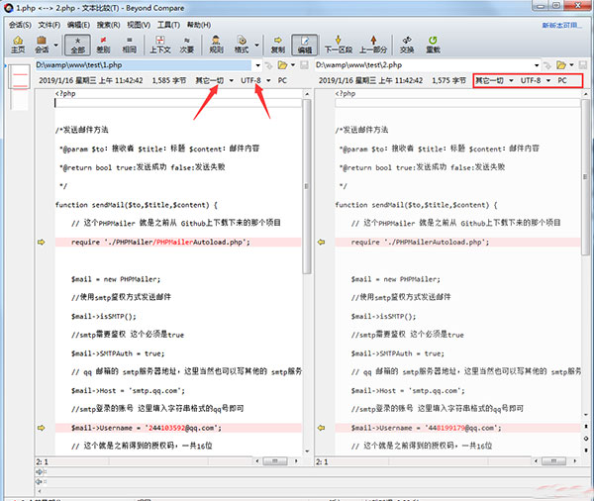Jump to 下一区段 next section

pyautogui.click(x=339, y=45)
